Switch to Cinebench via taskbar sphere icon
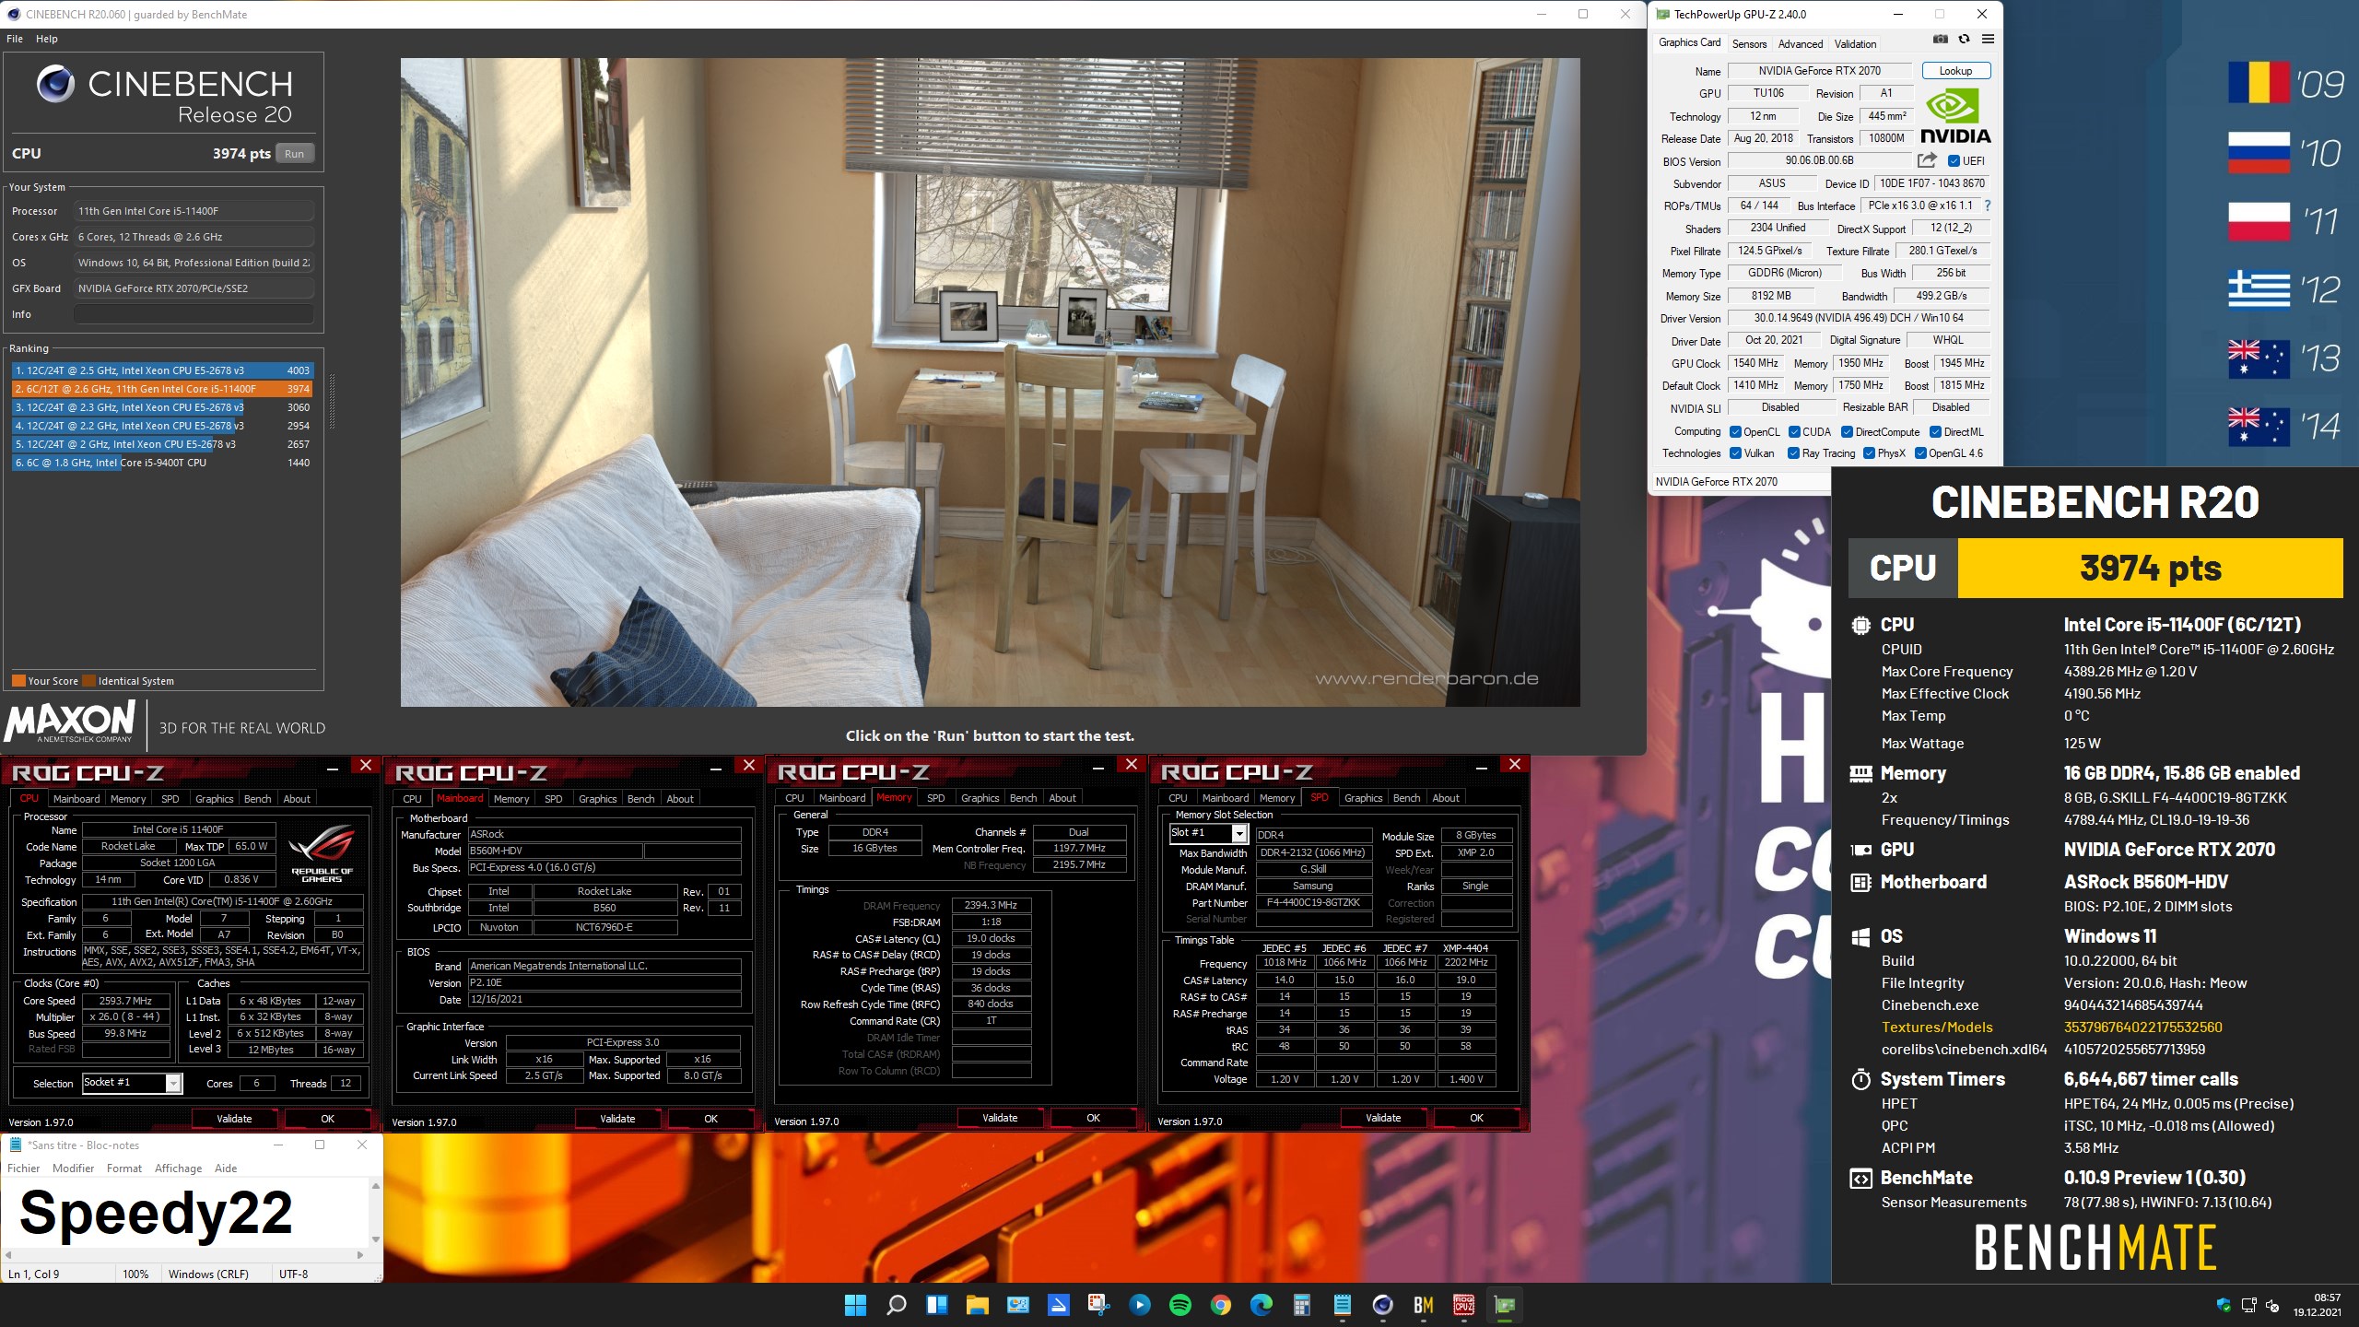Viewport: 2359px width, 1327px height. pos(1382,1305)
